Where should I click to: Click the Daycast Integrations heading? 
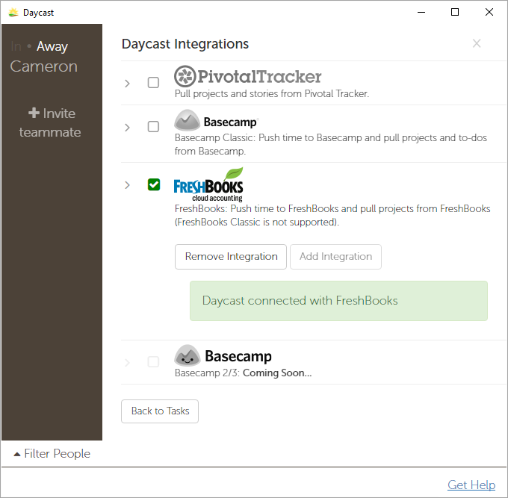pyautogui.click(x=185, y=44)
